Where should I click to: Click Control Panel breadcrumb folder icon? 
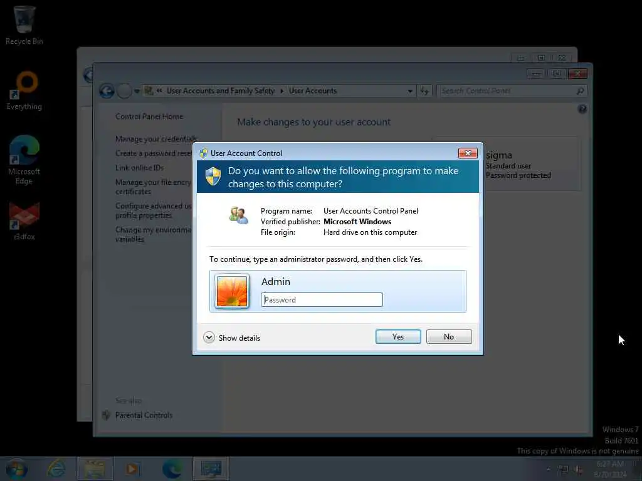pyautogui.click(x=149, y=91)
